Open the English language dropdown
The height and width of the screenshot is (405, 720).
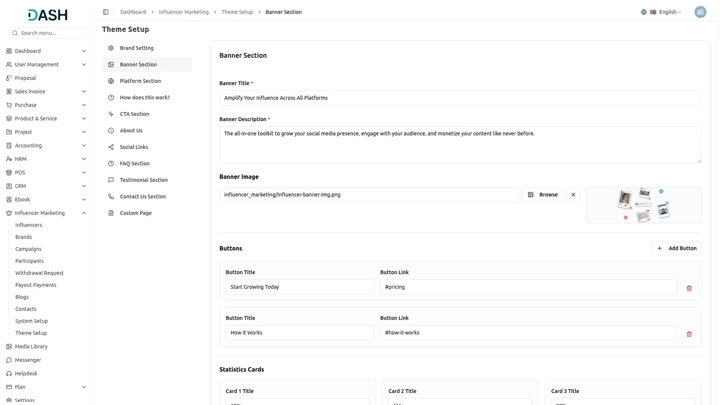670,12
